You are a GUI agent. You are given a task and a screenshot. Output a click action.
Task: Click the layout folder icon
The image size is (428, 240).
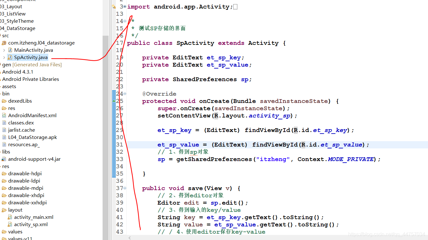click(4, 210)
